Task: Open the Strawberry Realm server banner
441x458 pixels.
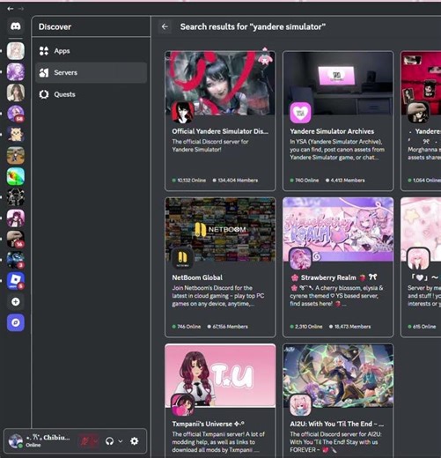Action: point(338,229)
